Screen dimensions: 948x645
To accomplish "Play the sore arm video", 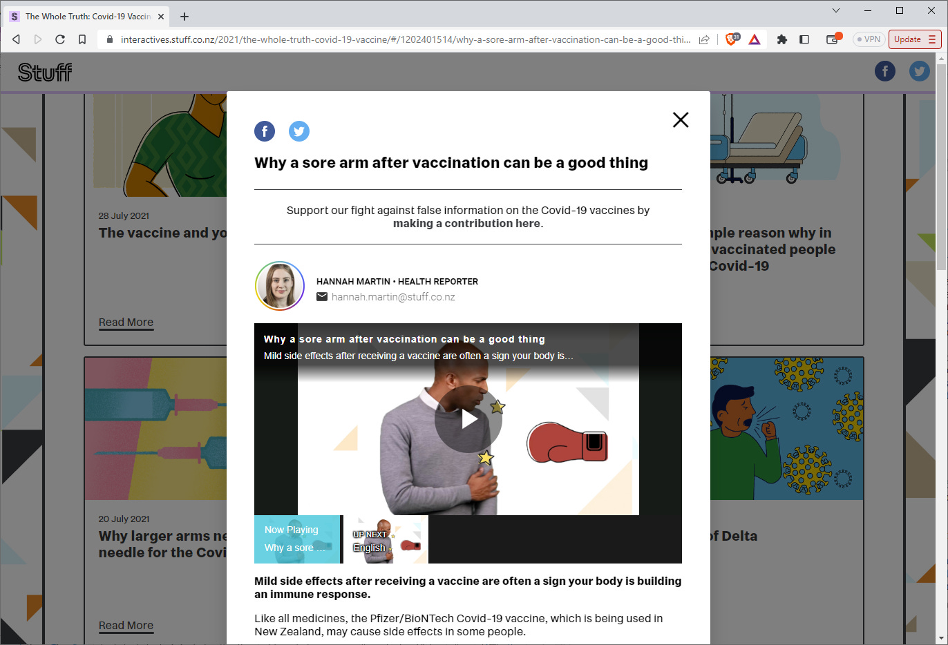I will (x=468, y=419).
